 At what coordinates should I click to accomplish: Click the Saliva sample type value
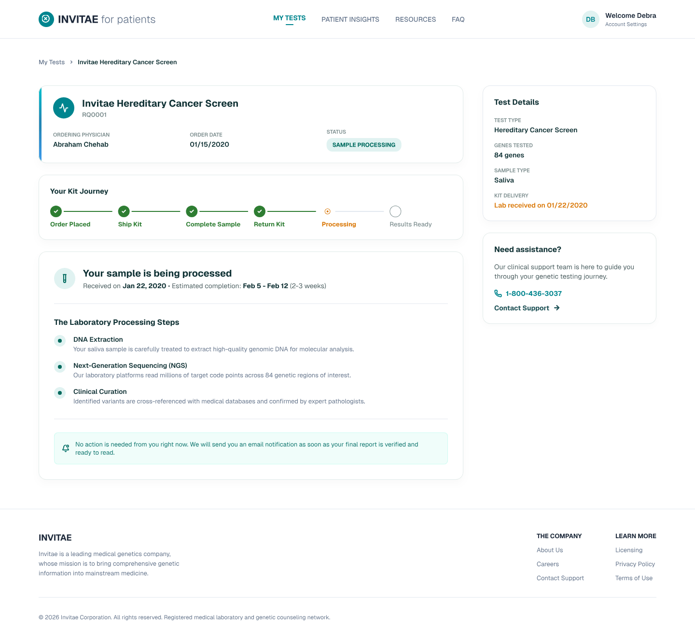coord(504,180)
